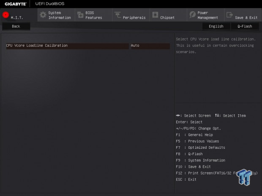Screen dimensions: 262x196
Task: Launch the Q-Flash button
Action: (245, 26)
